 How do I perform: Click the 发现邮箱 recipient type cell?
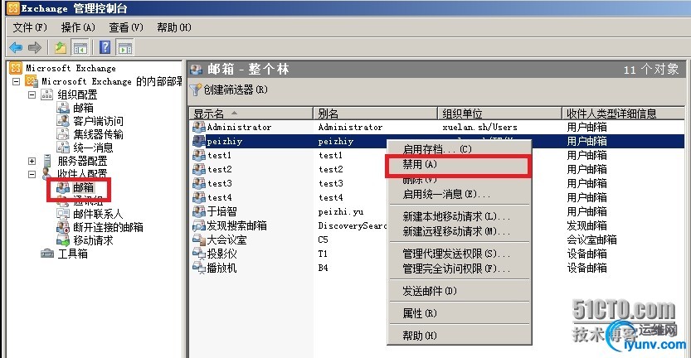point(586,226)
